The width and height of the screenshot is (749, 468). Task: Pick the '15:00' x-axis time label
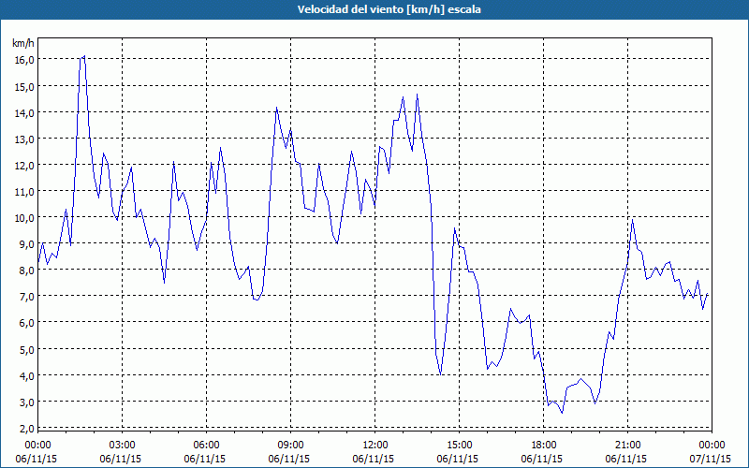pos(459,446)
